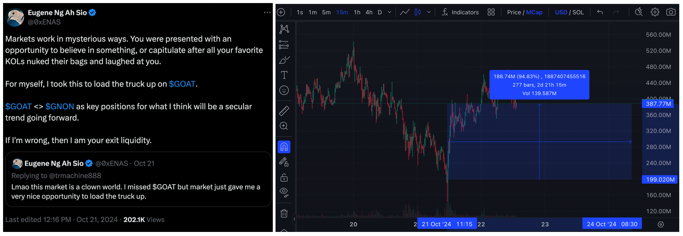Set the denomination to SOL
The image size is (683, 236).
(x=578, y=12)
